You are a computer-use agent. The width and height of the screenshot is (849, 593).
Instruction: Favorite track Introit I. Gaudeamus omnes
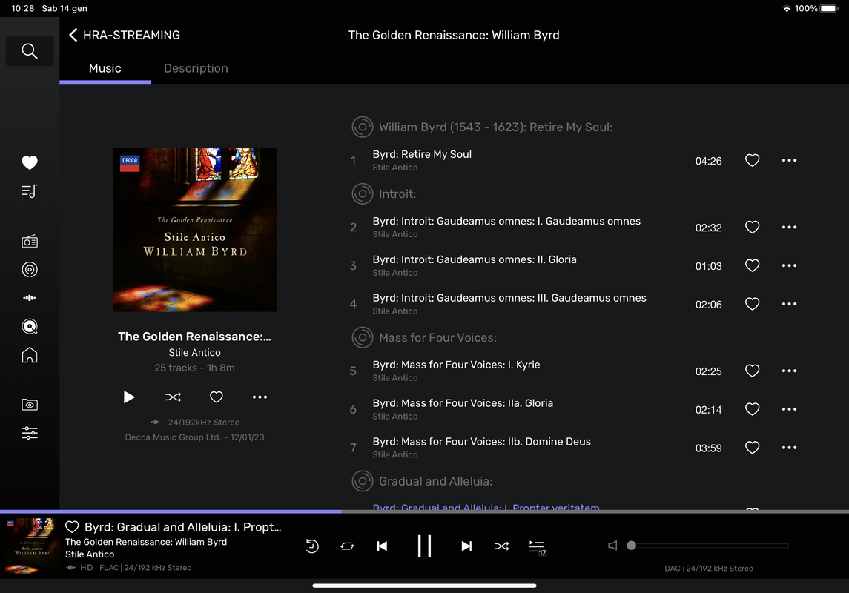pyautogui.click(x=752, y=228)
